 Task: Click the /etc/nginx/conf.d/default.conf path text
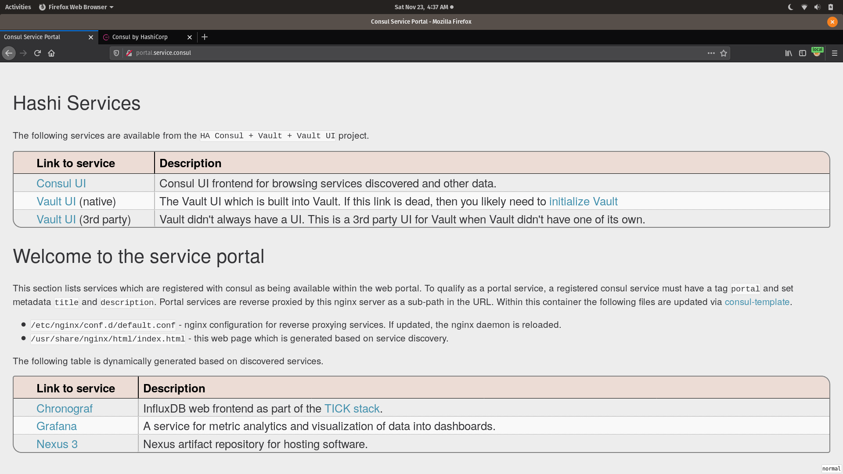pos(103,325)
